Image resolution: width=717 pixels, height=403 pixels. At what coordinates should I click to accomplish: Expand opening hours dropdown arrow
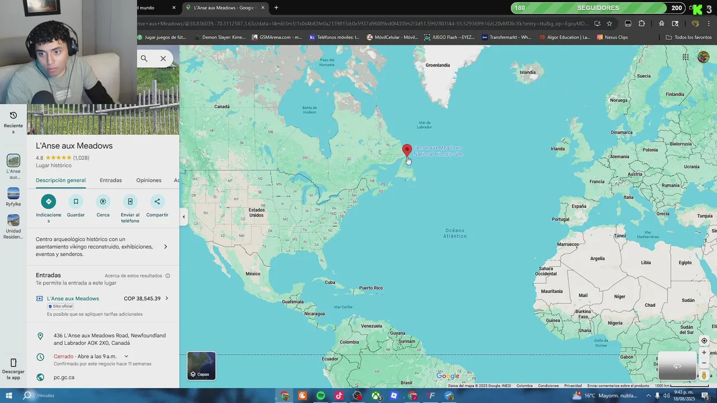tap(126, 357)
